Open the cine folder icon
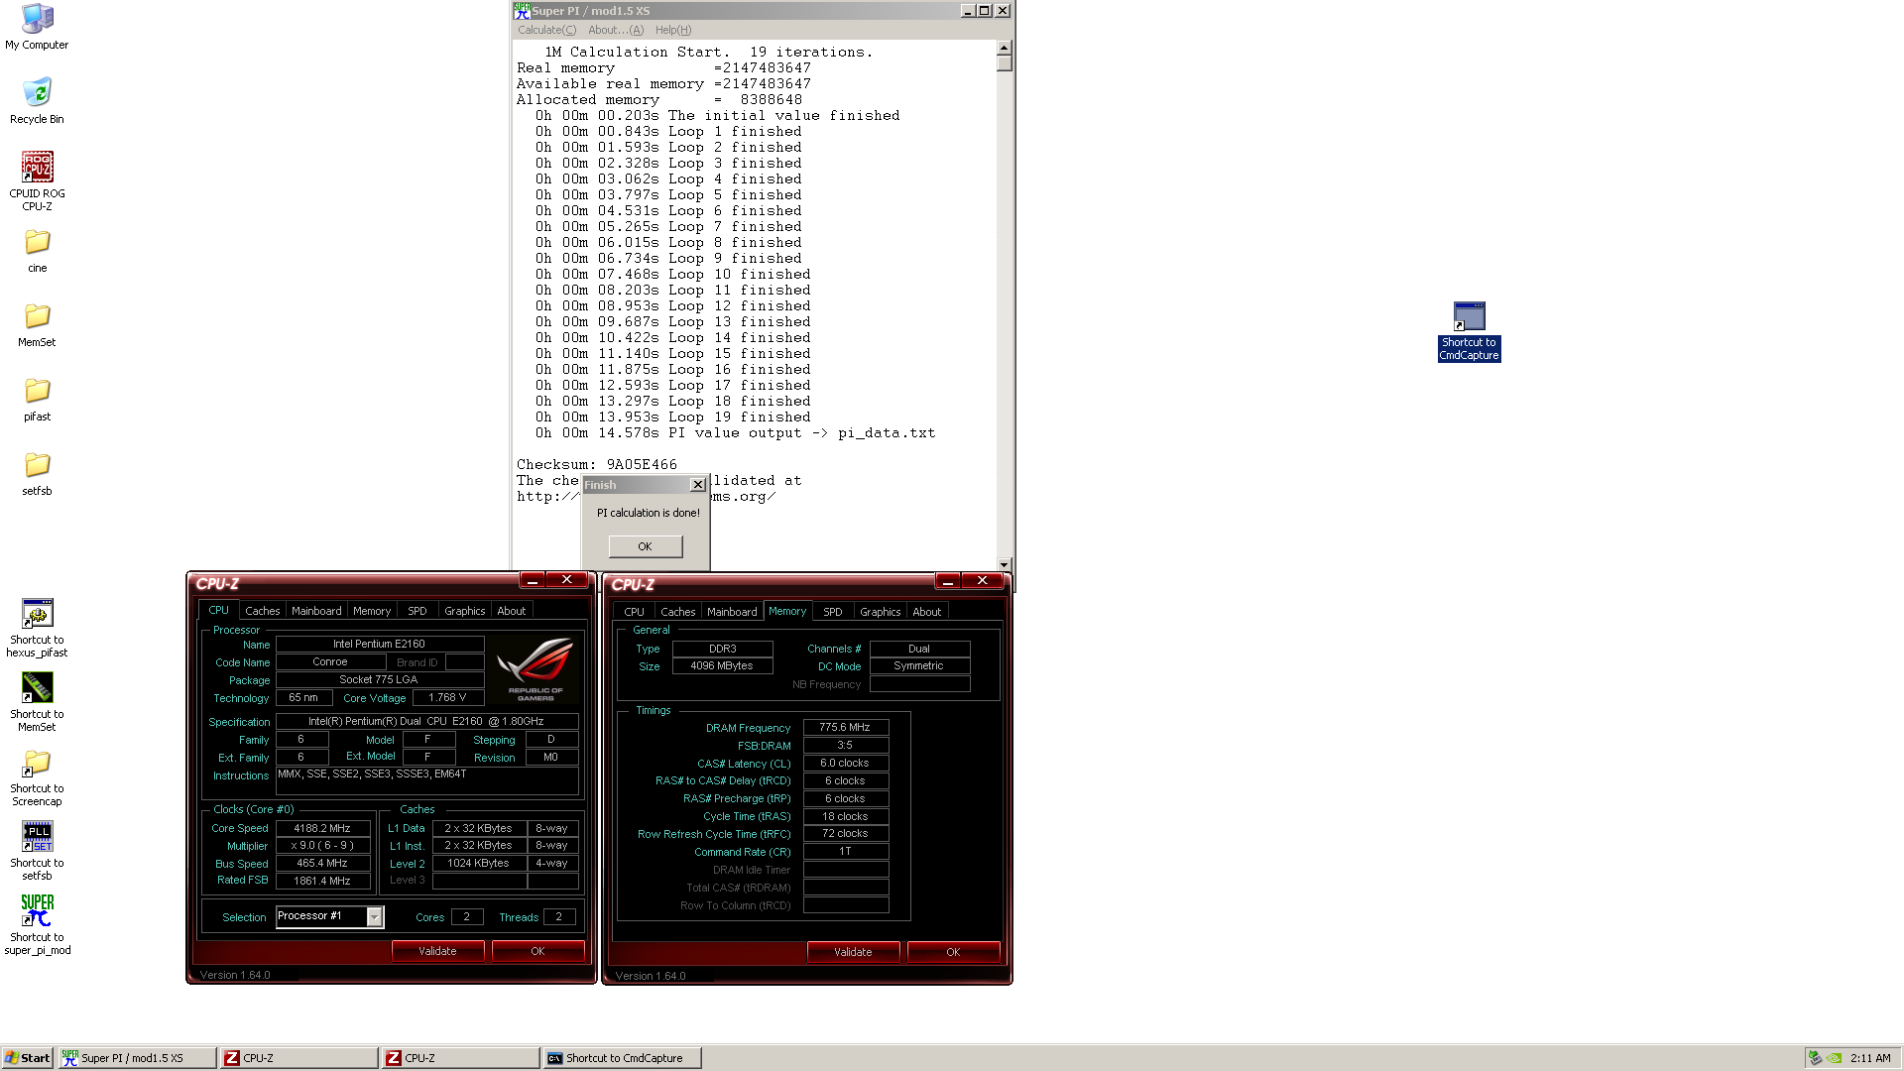The width and height of the screenshot is (1904, 1071). click(37, 251)
